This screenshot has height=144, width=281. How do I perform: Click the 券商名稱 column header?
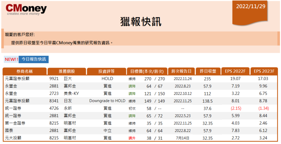(x=25, y=71)
